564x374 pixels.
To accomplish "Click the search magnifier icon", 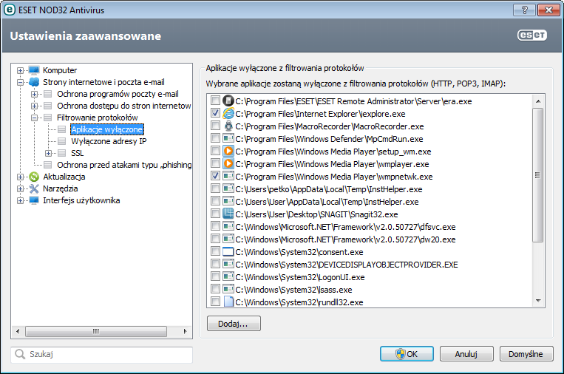I will pyautogui.click(x=20, y=354).
